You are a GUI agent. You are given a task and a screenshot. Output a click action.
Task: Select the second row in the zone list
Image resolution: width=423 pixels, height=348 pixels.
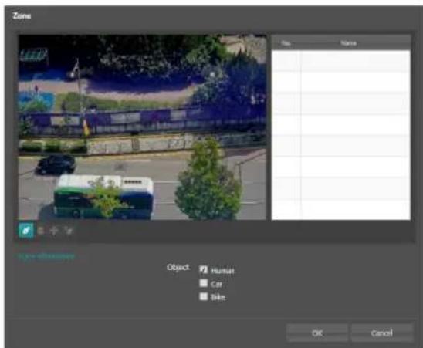click(x=341, y=82)
